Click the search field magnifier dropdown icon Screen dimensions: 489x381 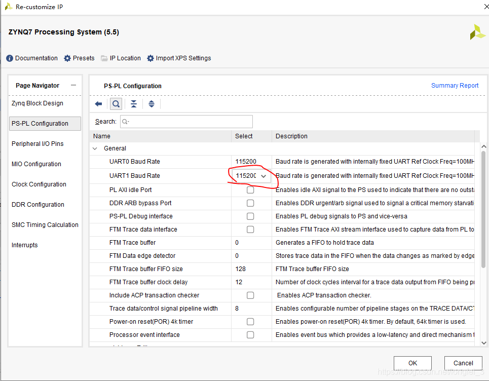[125, 122]
